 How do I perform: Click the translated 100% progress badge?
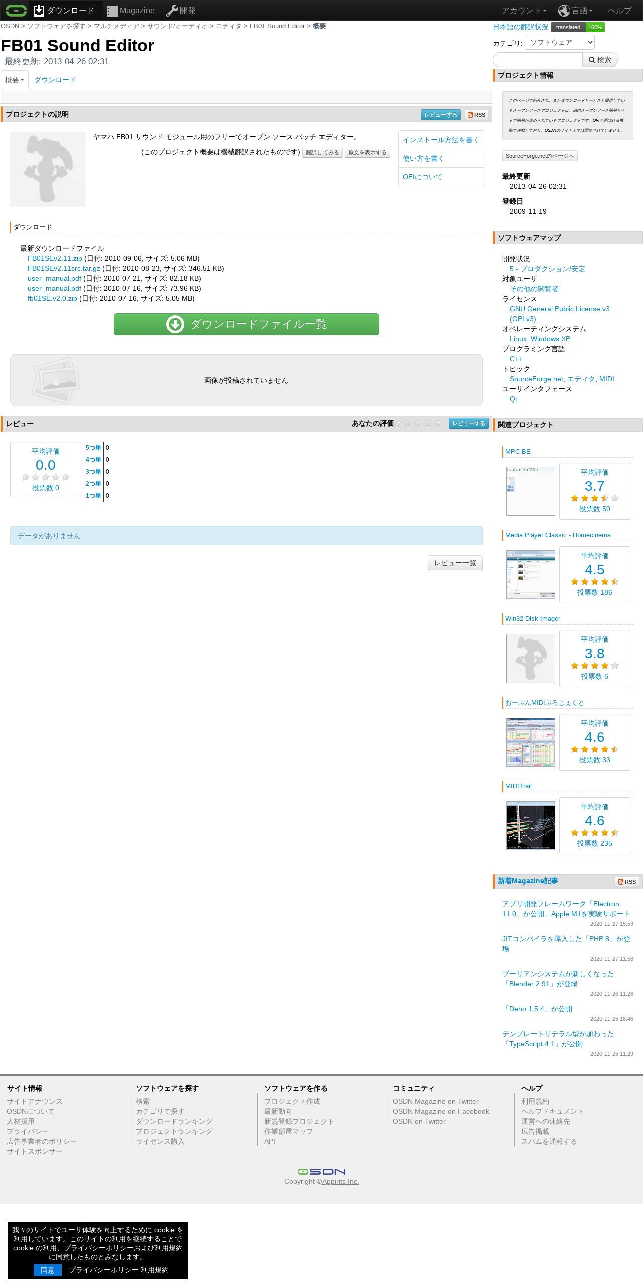pos(578,27)
